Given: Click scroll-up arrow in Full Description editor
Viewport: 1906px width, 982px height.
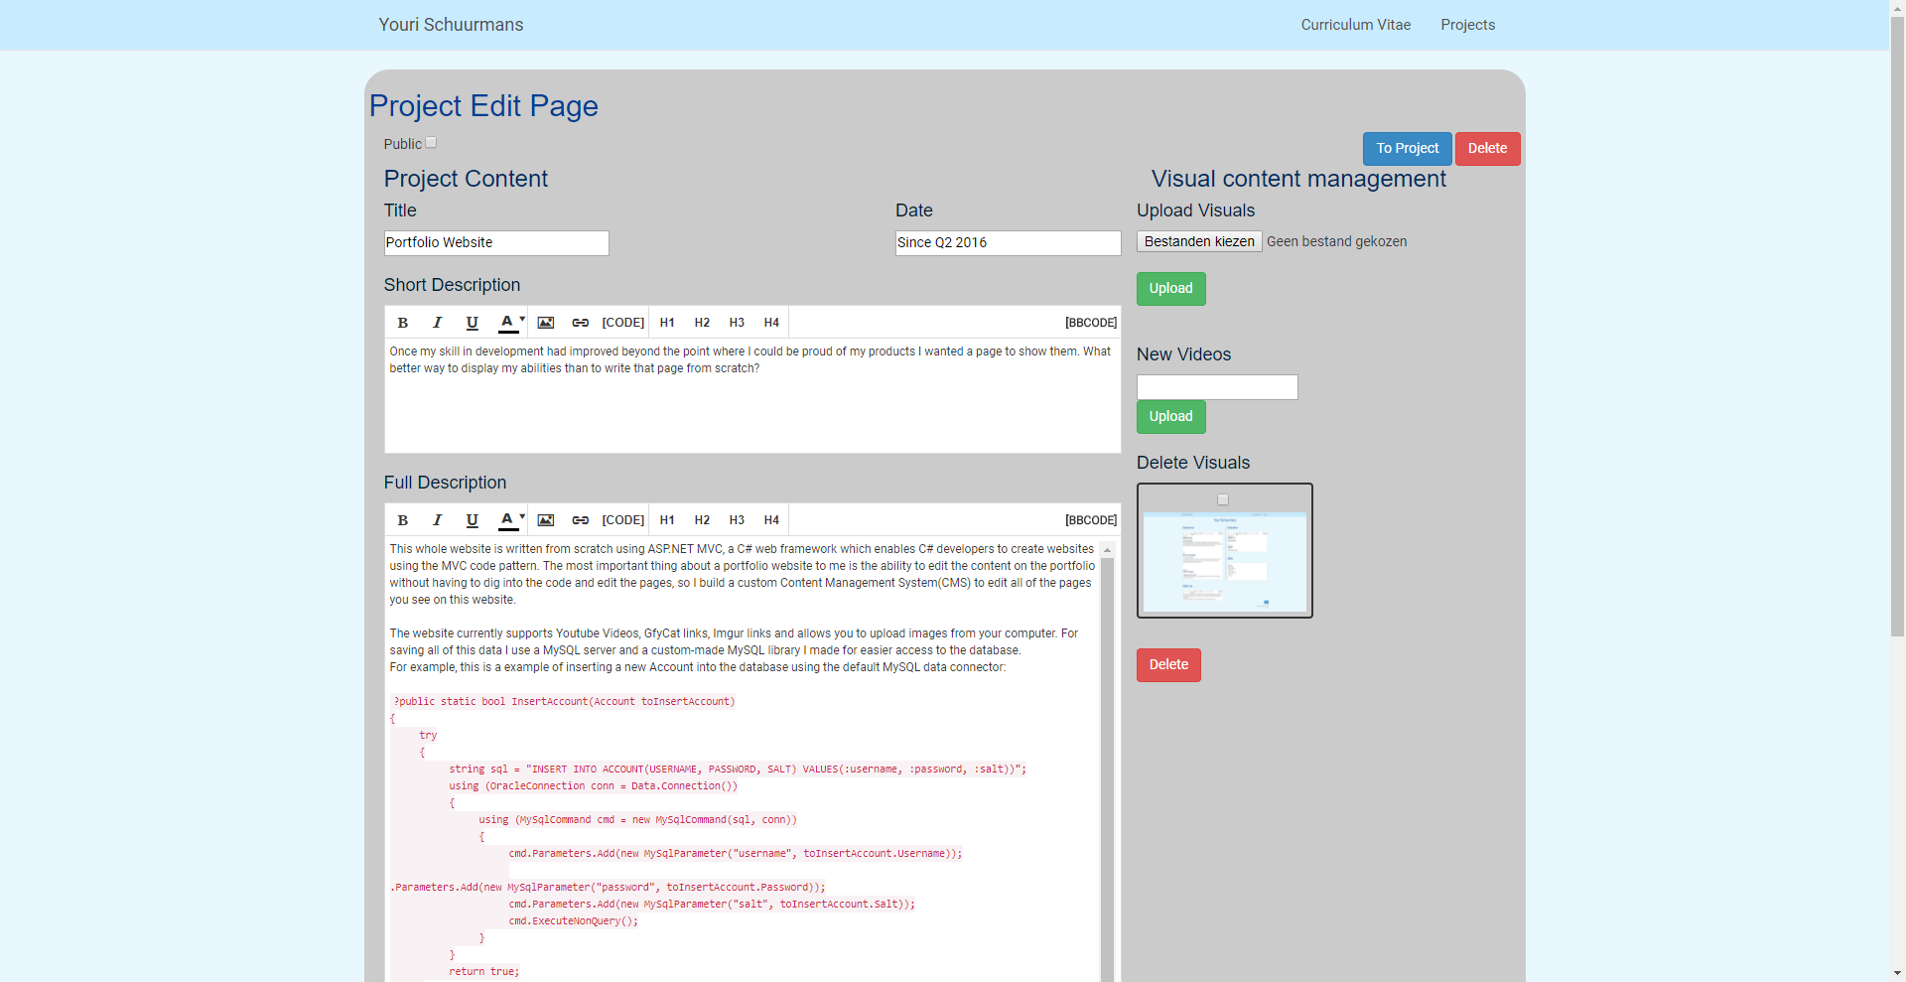Looking at the screenshot, I should 1107,550.
